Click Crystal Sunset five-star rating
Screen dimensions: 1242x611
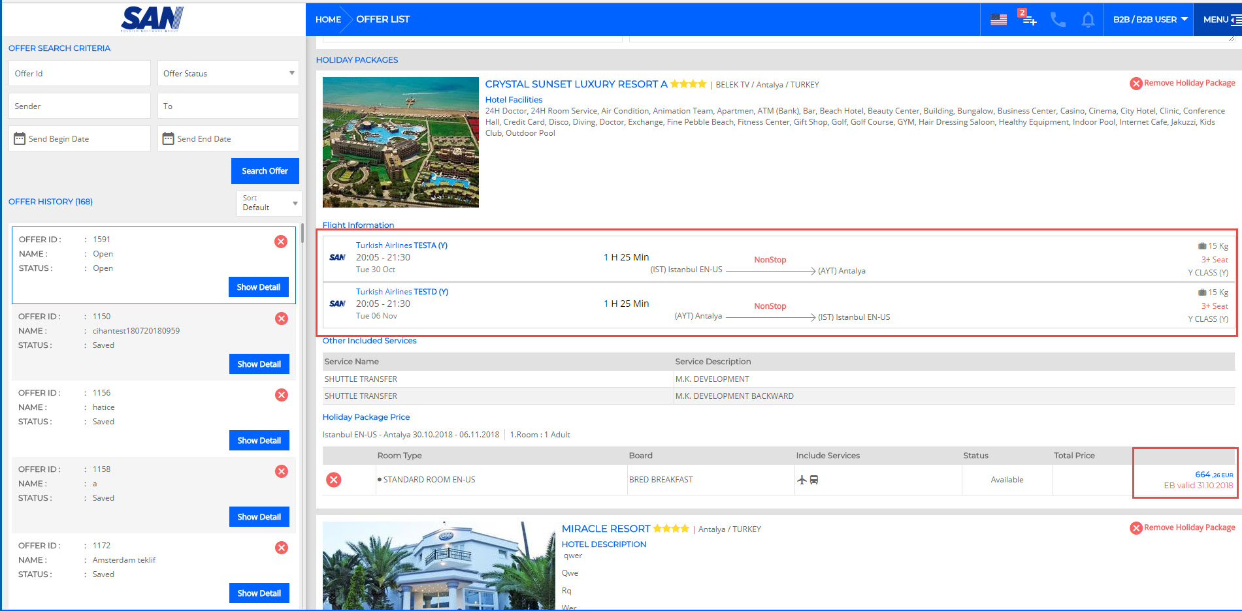click(x=688, y=84)
